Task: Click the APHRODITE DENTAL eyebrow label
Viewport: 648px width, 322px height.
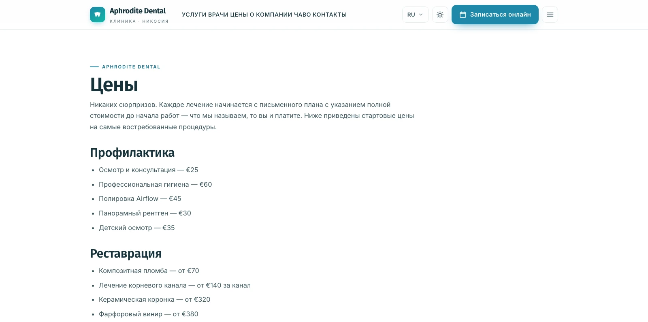Action: tap(131, 67)
